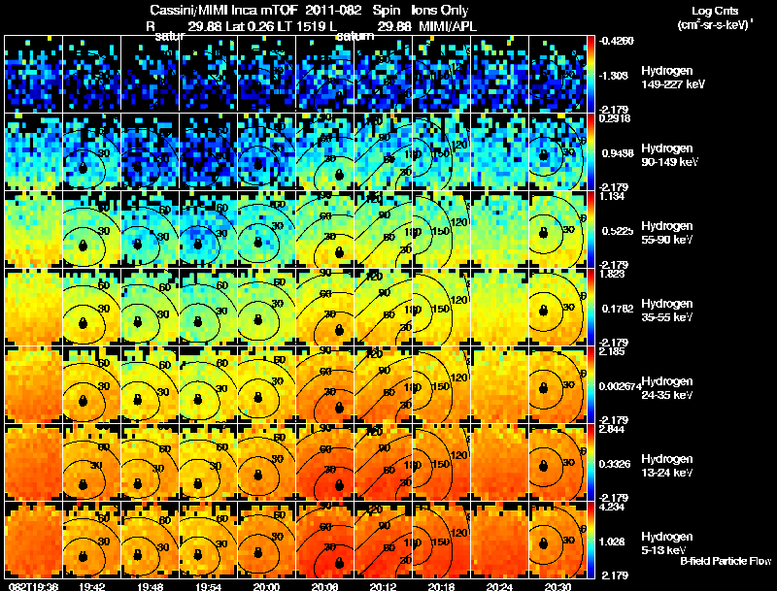Image resolution: width=777 pixels, height=591 pixels.
Task: Click the 1.134 color scale value
Action: click(612, 196)
